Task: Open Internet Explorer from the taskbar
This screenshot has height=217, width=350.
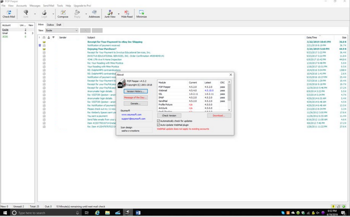Action: point(97,213)
